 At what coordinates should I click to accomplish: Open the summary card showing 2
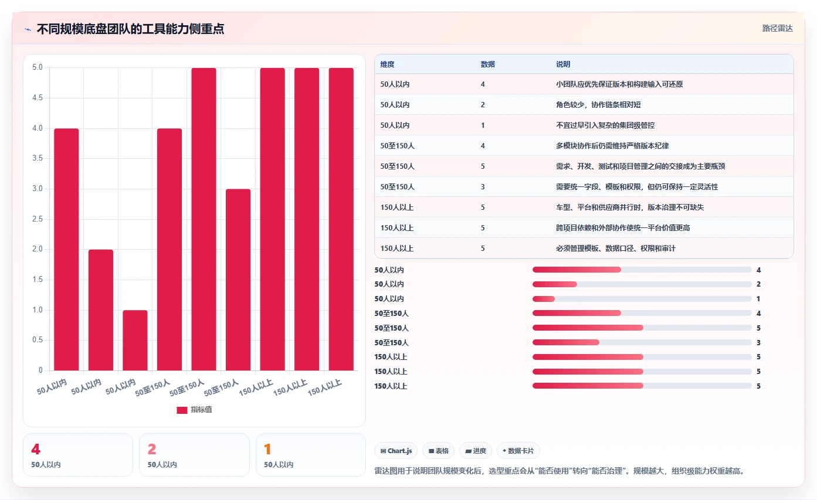tap(194, 455)
